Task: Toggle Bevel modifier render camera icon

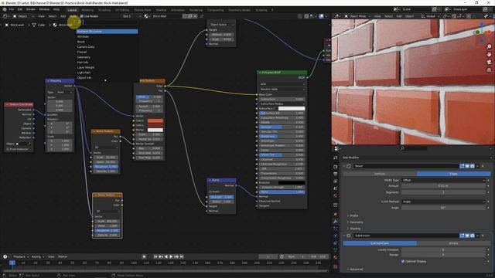Action: tap(473, 166)
